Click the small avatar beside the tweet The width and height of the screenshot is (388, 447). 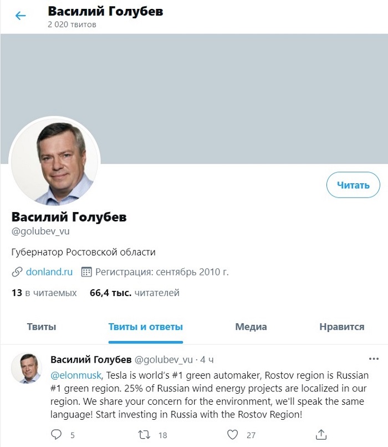[x=26, y=368]
